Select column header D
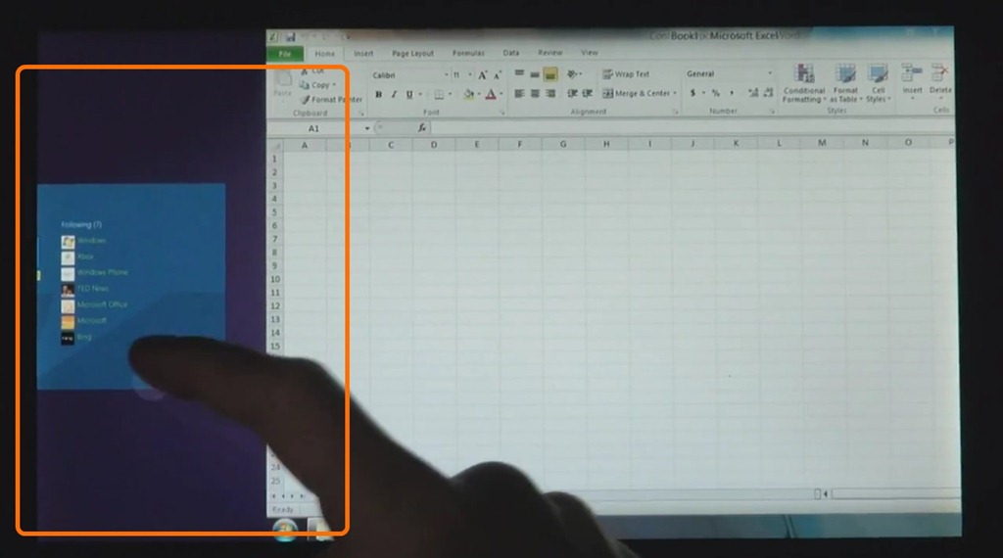1003x558 pixels. tap(434, 145)
